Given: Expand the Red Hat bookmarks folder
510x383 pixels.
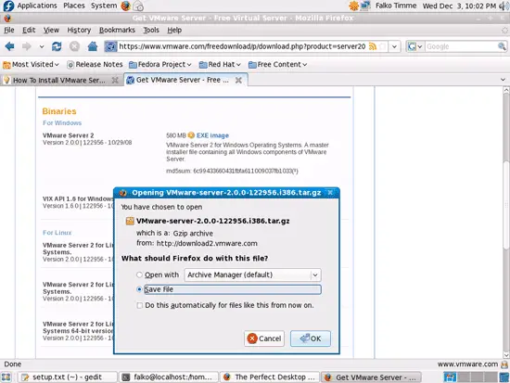Looking at the screenshot, I should click(x=220, y=64).
